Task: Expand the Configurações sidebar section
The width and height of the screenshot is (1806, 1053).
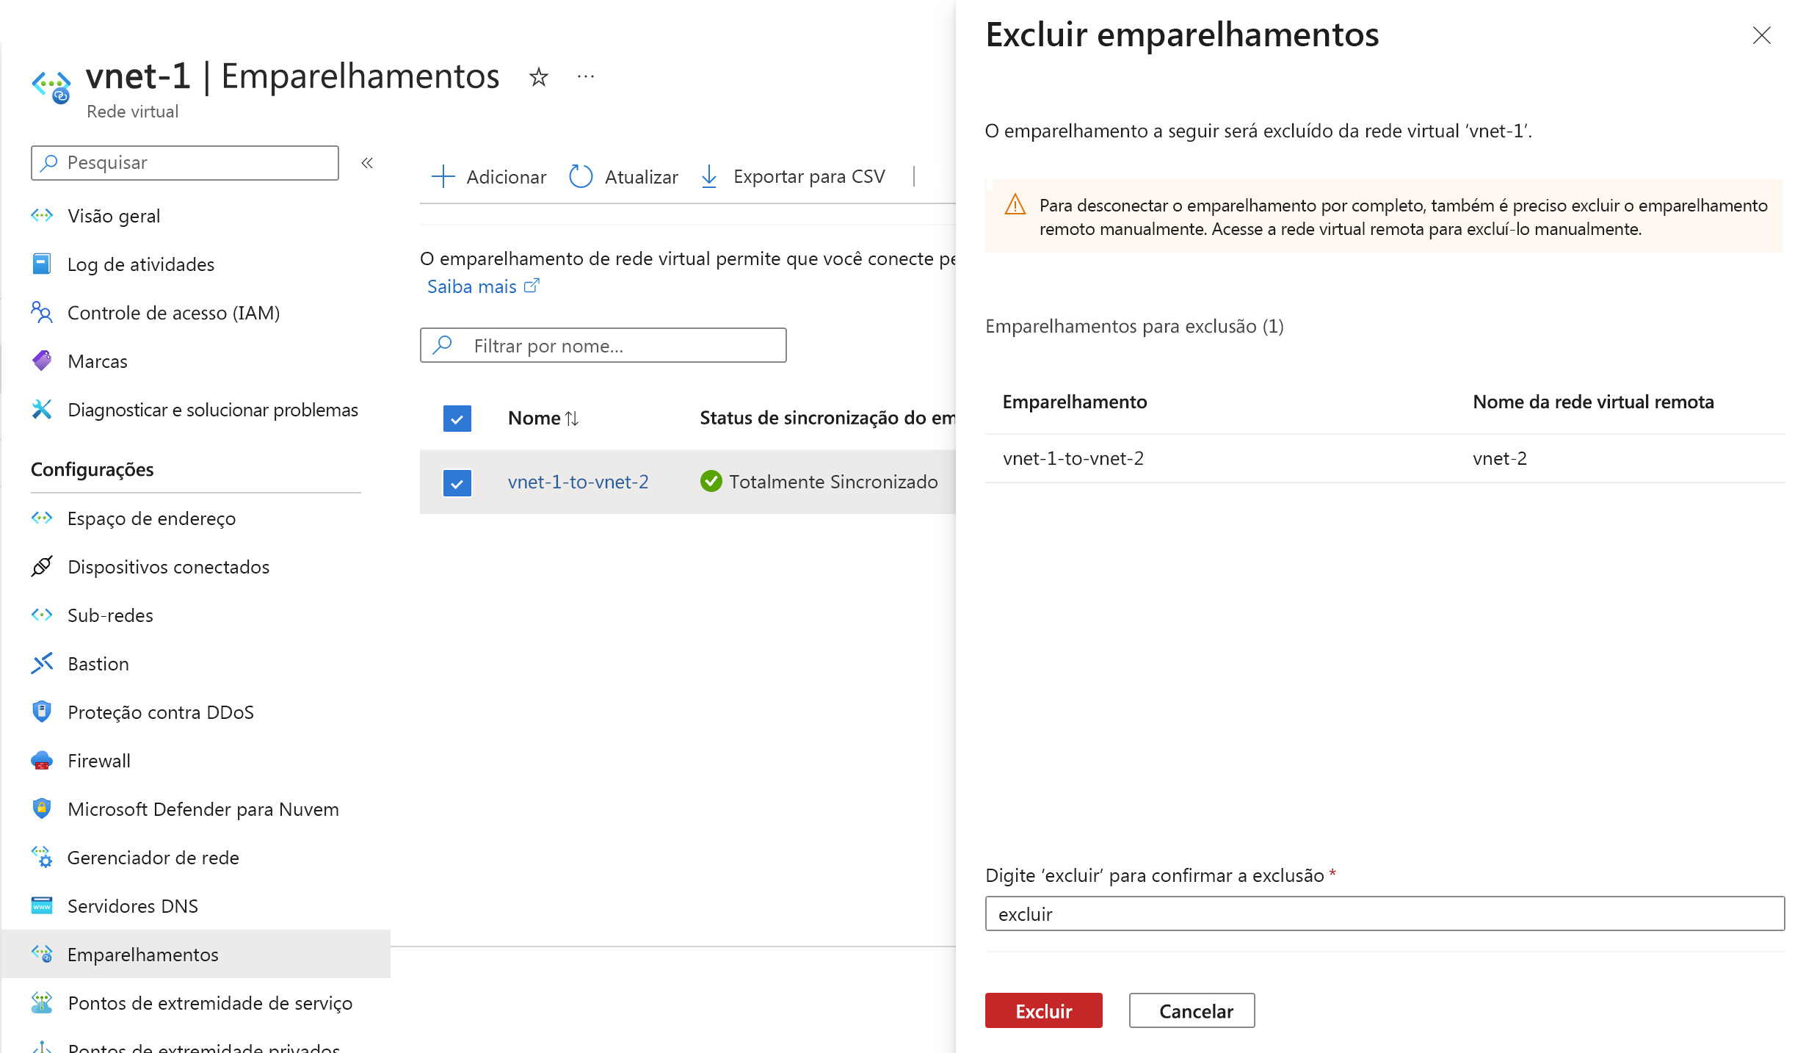Action: [93, 468]
